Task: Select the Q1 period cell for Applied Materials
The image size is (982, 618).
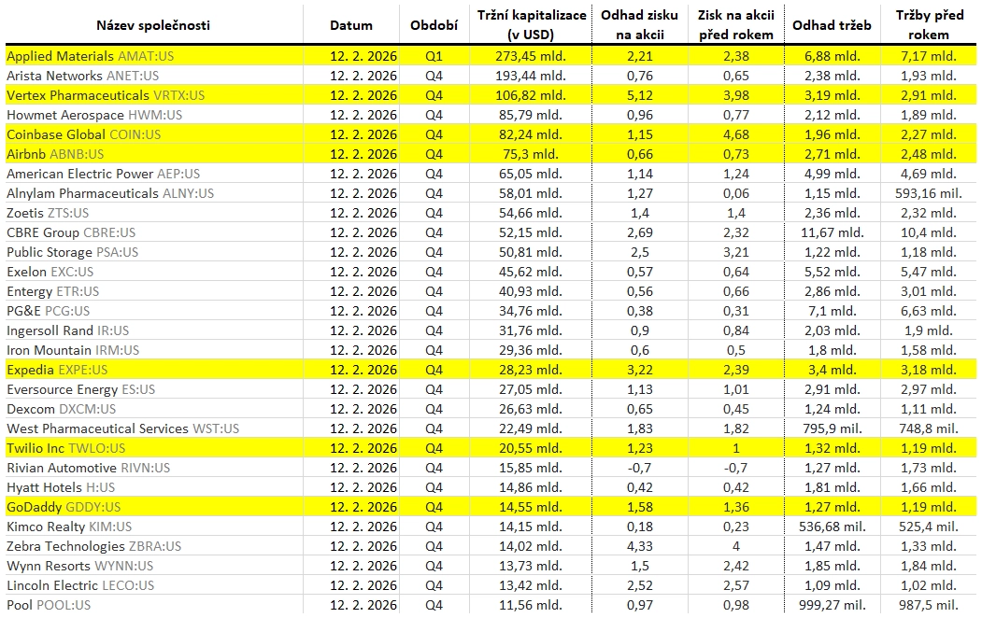Action: coord(434,56)
